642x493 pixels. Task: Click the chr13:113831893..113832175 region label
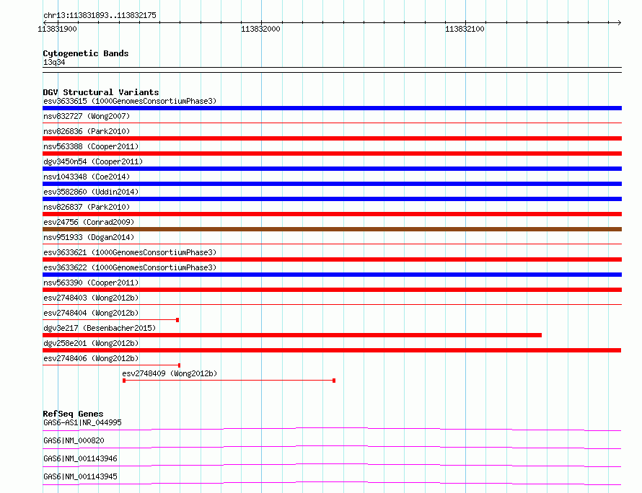pos(100,15)
